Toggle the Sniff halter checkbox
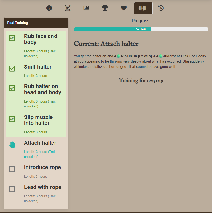Screen dimensions: 212x213 pyautogui.click(x=12, y=69)
